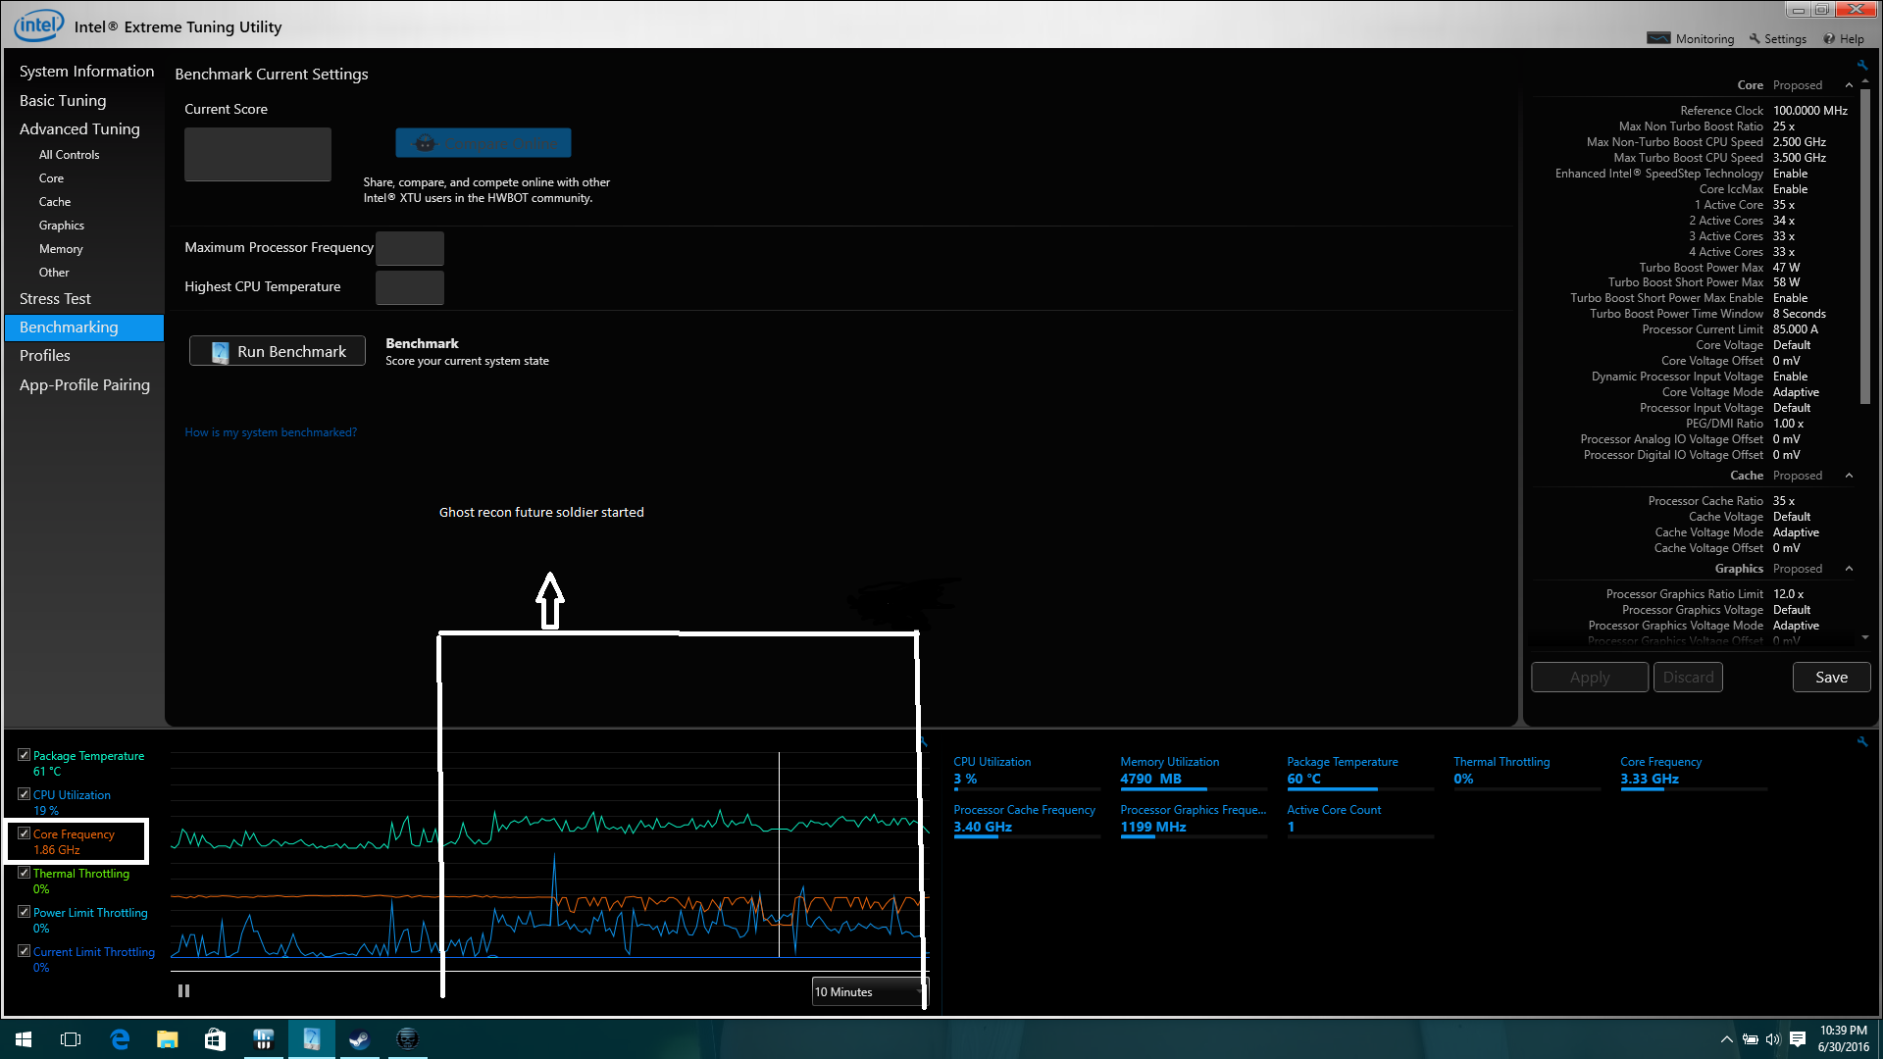Collapse the Cache proposed settings section

click(x=1849, y=476)
